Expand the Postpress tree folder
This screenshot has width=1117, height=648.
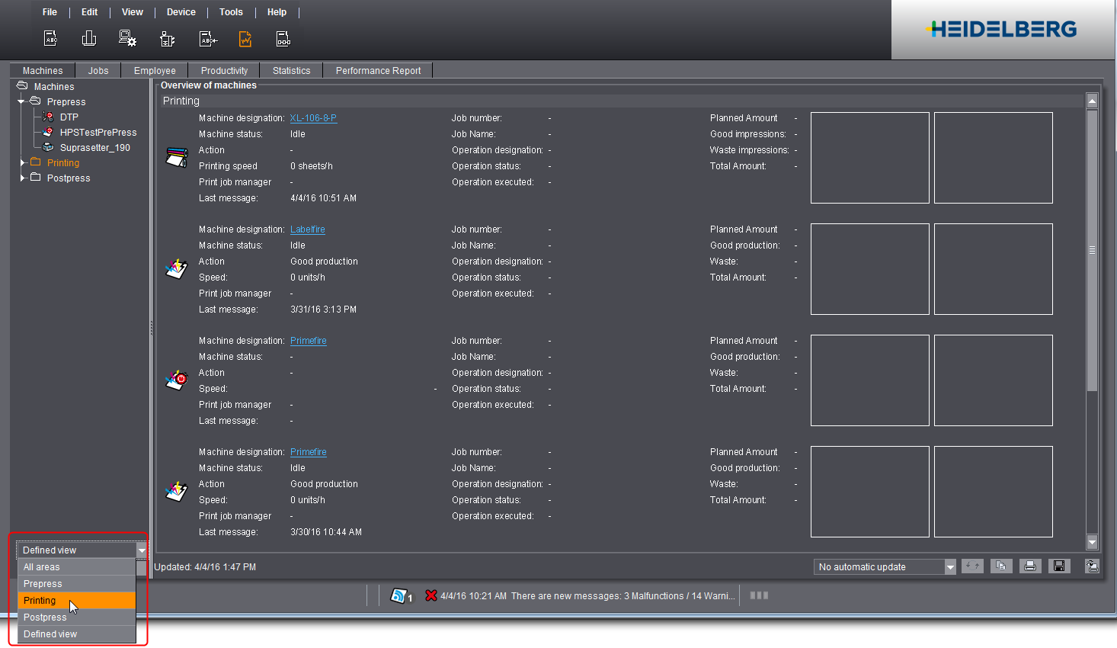click(x=22, y=178)
